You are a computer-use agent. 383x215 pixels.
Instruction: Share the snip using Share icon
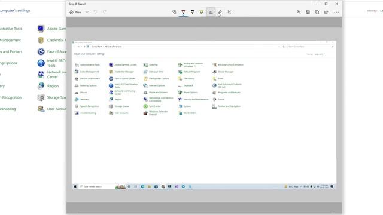coord(326,12)
